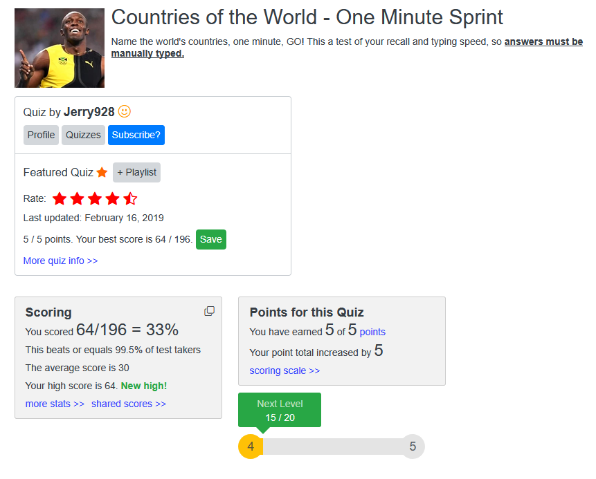This screenshot has height=479, width=596.
Task: Save the best score
Action: coord(211,239)
